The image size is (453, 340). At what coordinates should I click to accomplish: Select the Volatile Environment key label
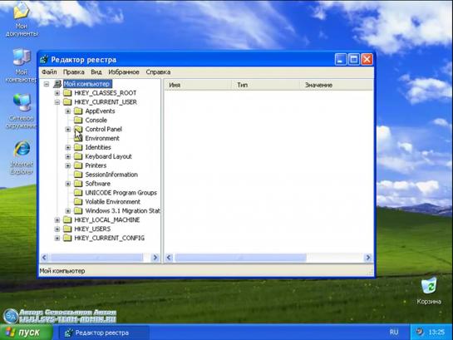click(113, 202)
